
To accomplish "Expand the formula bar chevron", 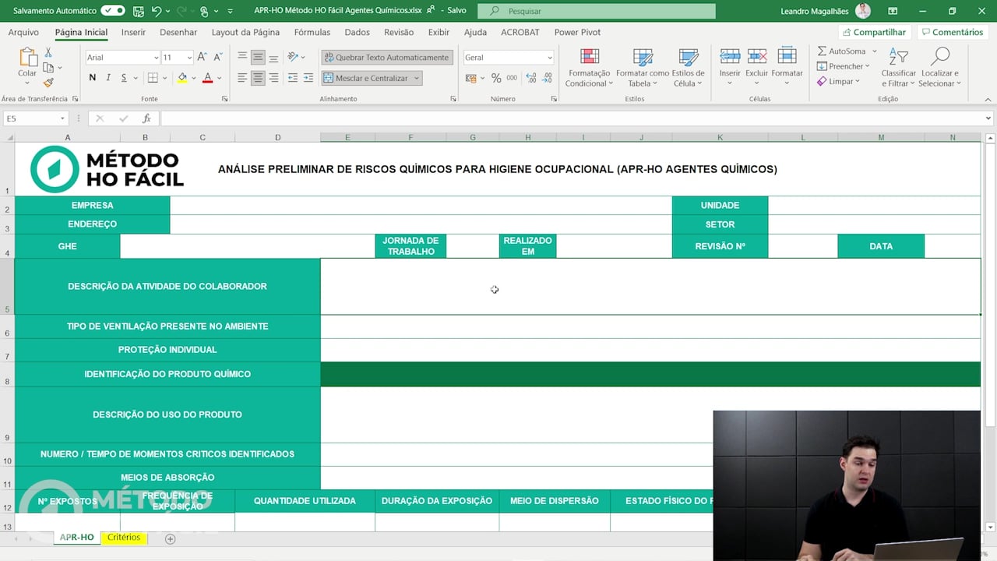I will click(988, 118).
